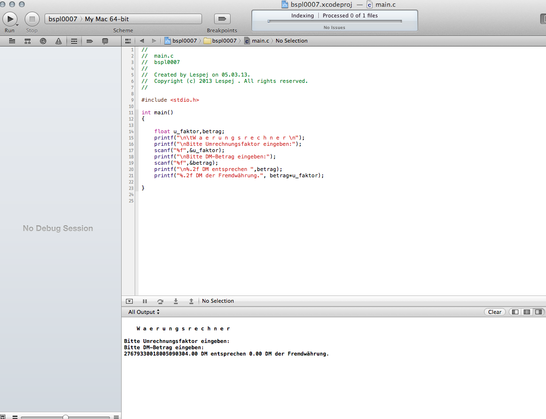
Task: Show only the console pane
Action: [538, 312]
